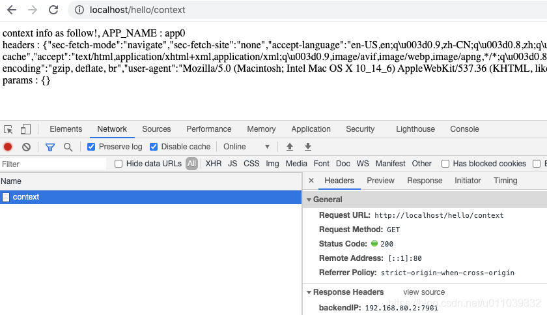Select the backendIP value 192.168.80.2:7901
547x315 pixels.
[401, 308]
